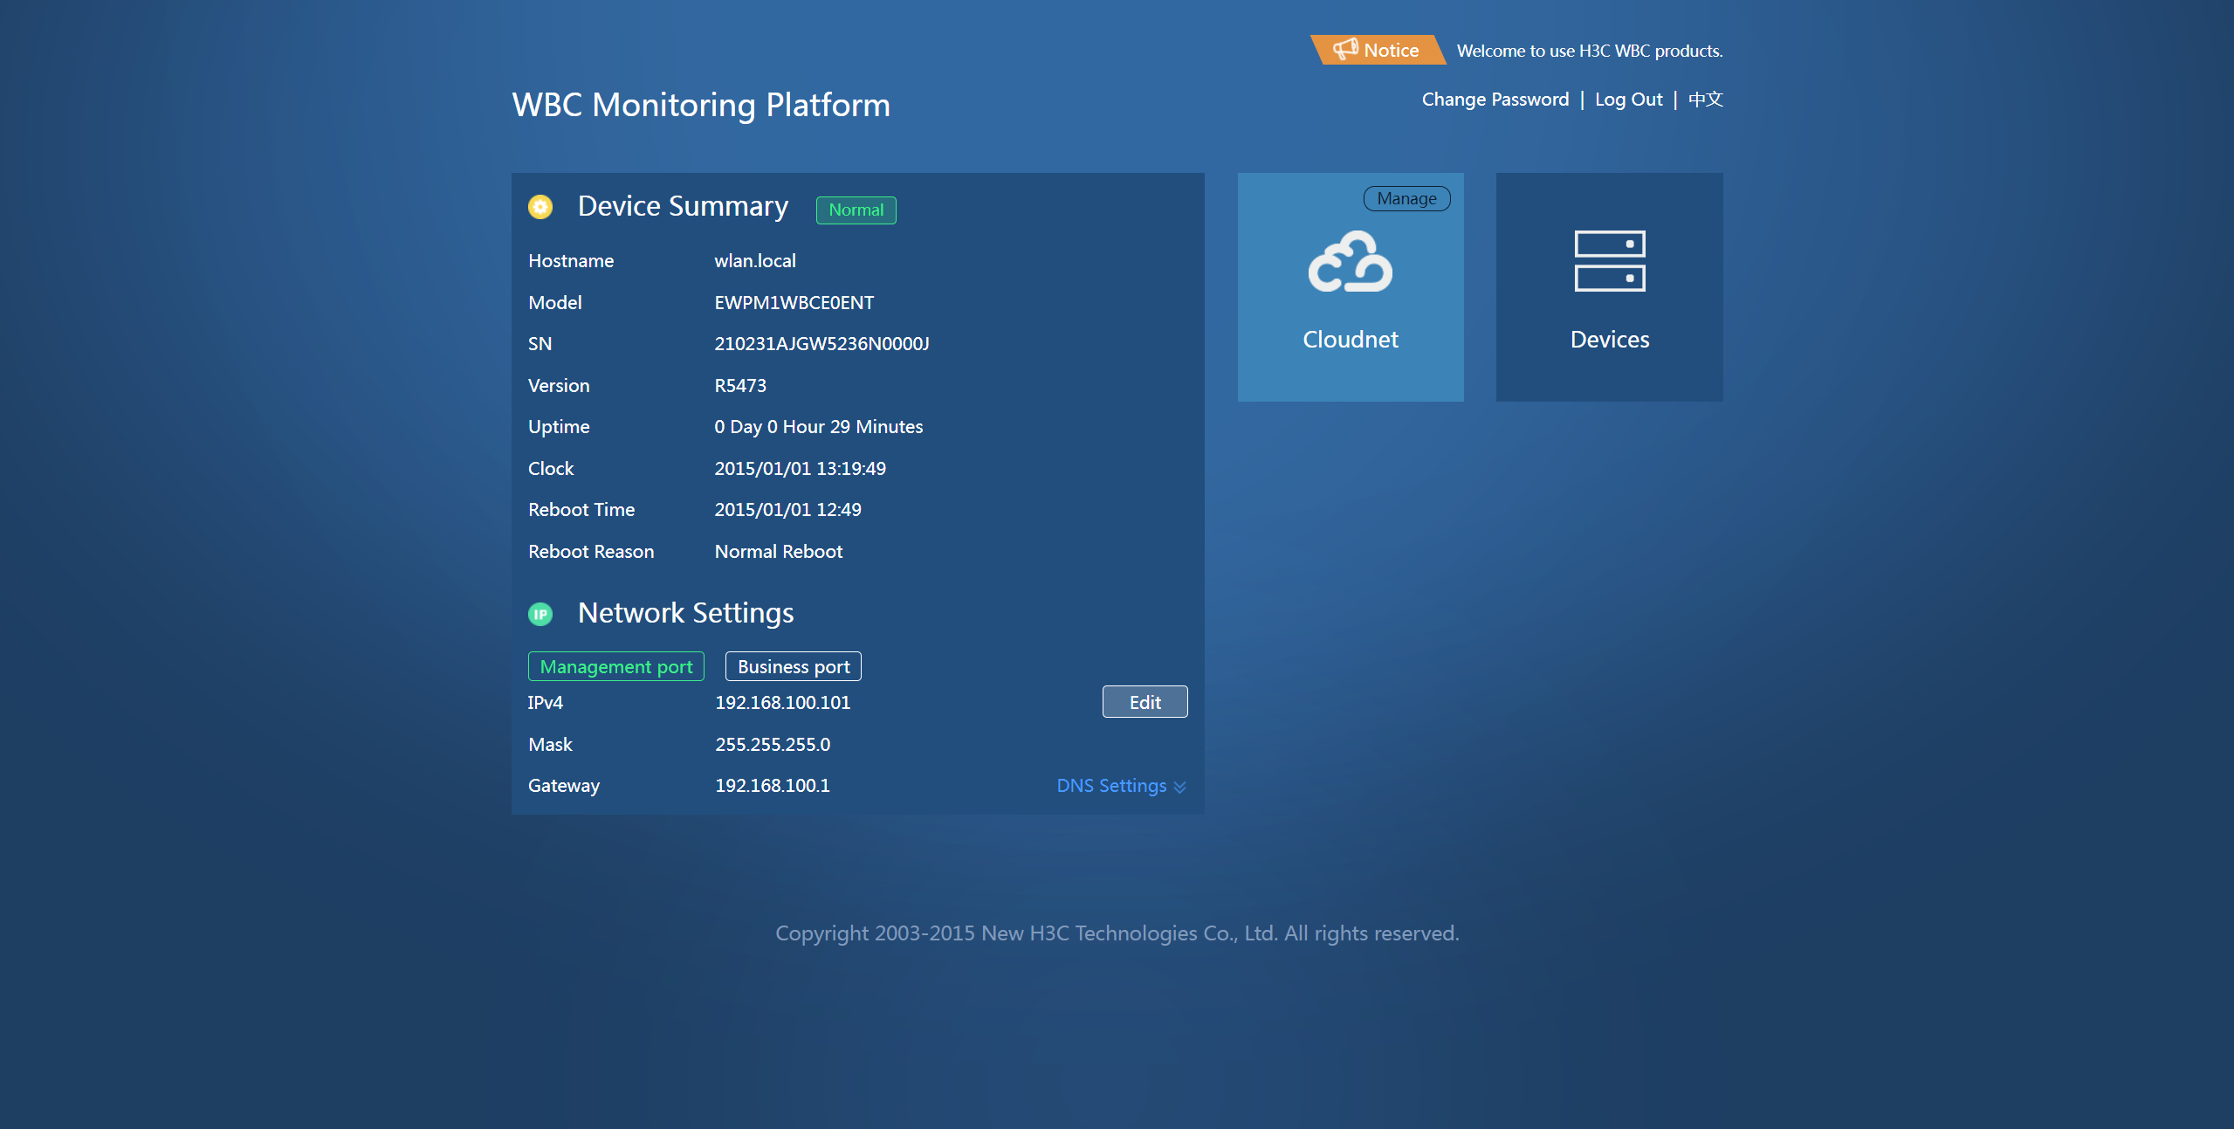
Task: Click Normal Reboot reason value
Action: [x=778, y=552]
